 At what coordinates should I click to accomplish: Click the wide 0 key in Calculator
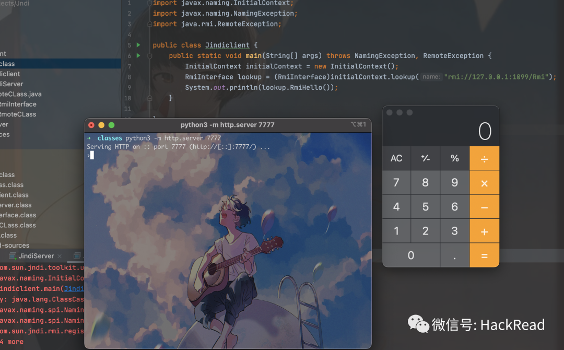click(x=411, y=255)
